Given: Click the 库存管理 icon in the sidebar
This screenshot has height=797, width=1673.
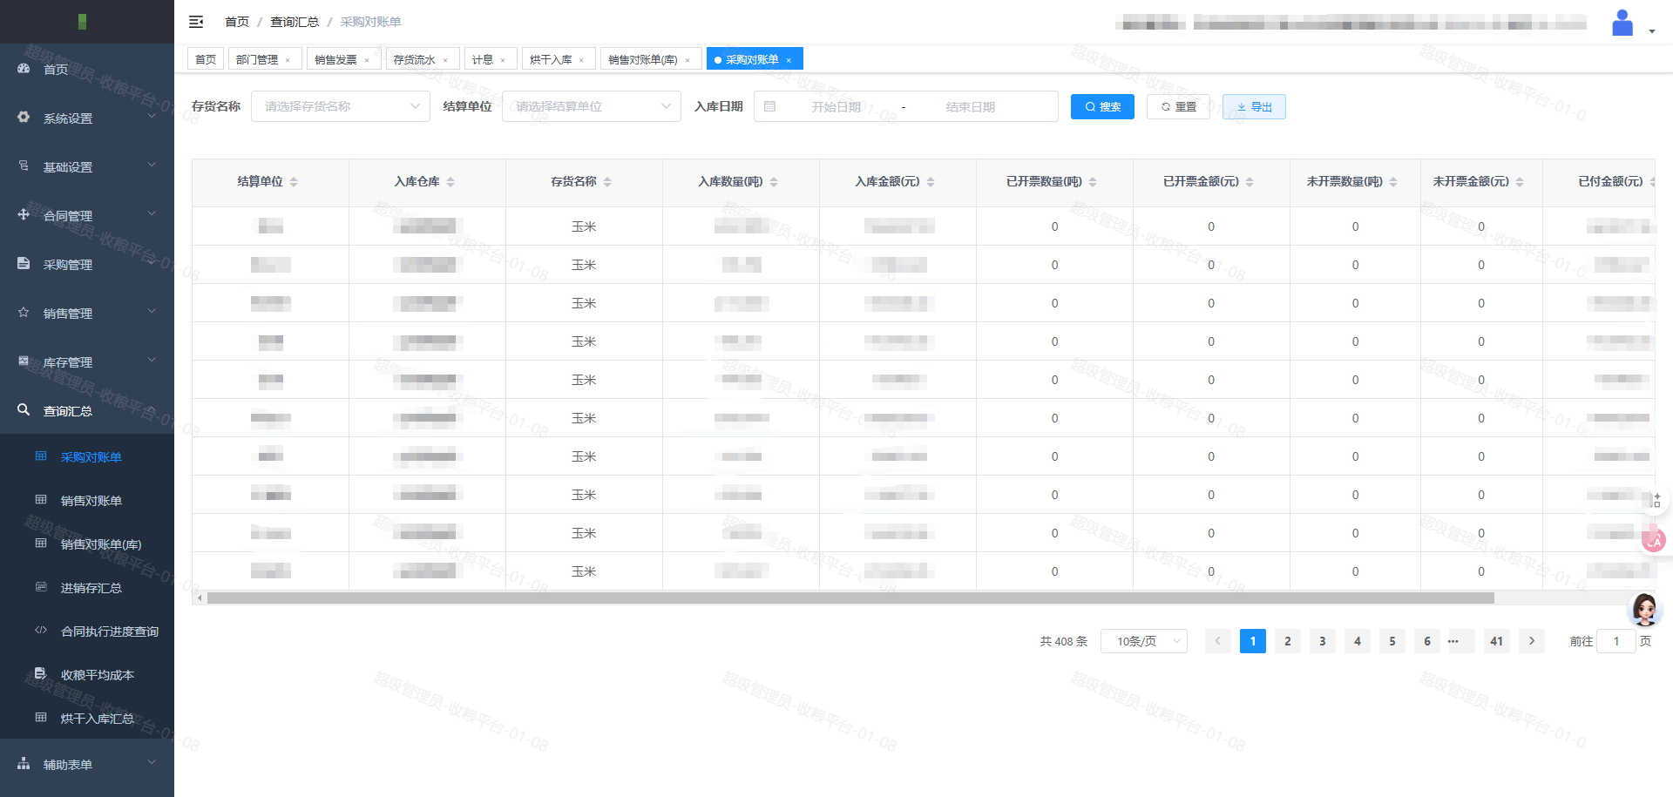Looking at the screenshot, I should 24,361.
